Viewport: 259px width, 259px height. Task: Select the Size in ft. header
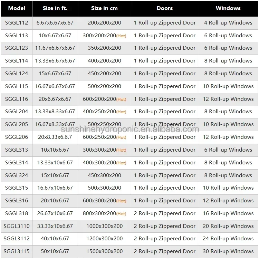55,8
